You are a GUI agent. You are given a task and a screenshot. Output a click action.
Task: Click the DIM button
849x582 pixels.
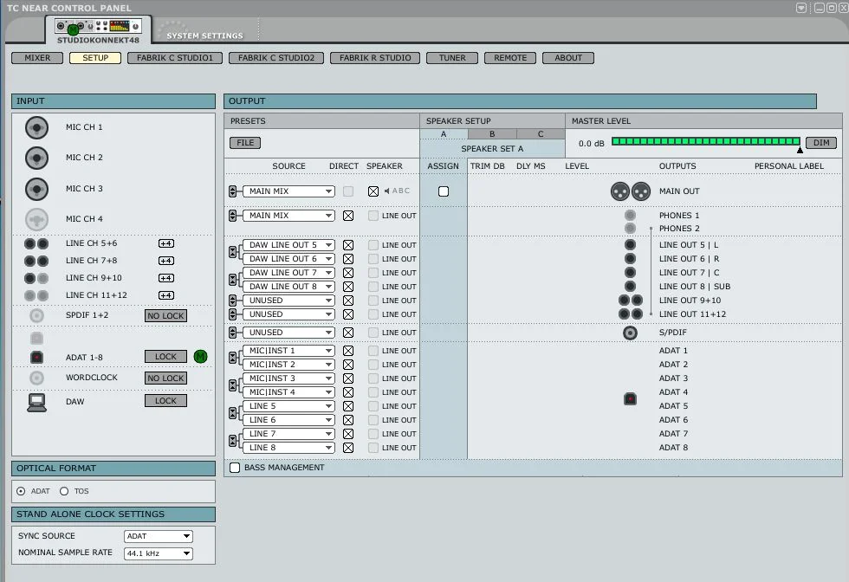point(821,143)
